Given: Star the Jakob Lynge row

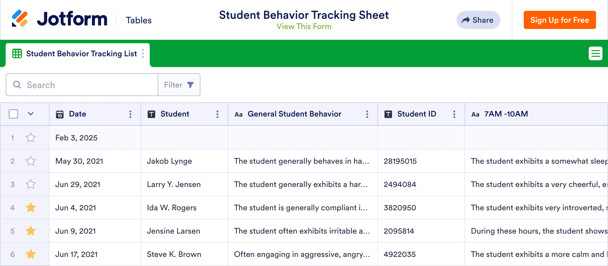Looking at the screenshot, I should pyautogui.click(x=31, y=161).
